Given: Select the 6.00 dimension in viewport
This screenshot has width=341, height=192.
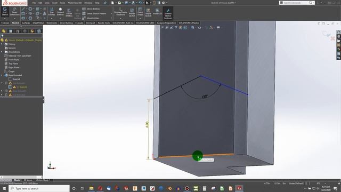Looking at the screenshot, I should (147, 124).
